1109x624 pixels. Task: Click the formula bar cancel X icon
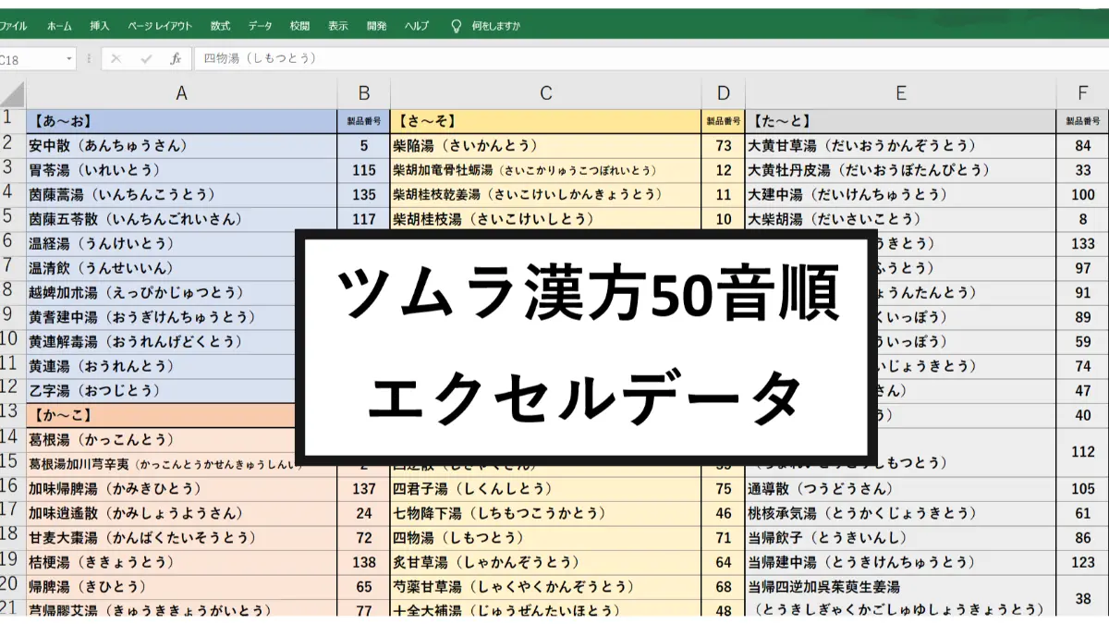tap(116, 59)
